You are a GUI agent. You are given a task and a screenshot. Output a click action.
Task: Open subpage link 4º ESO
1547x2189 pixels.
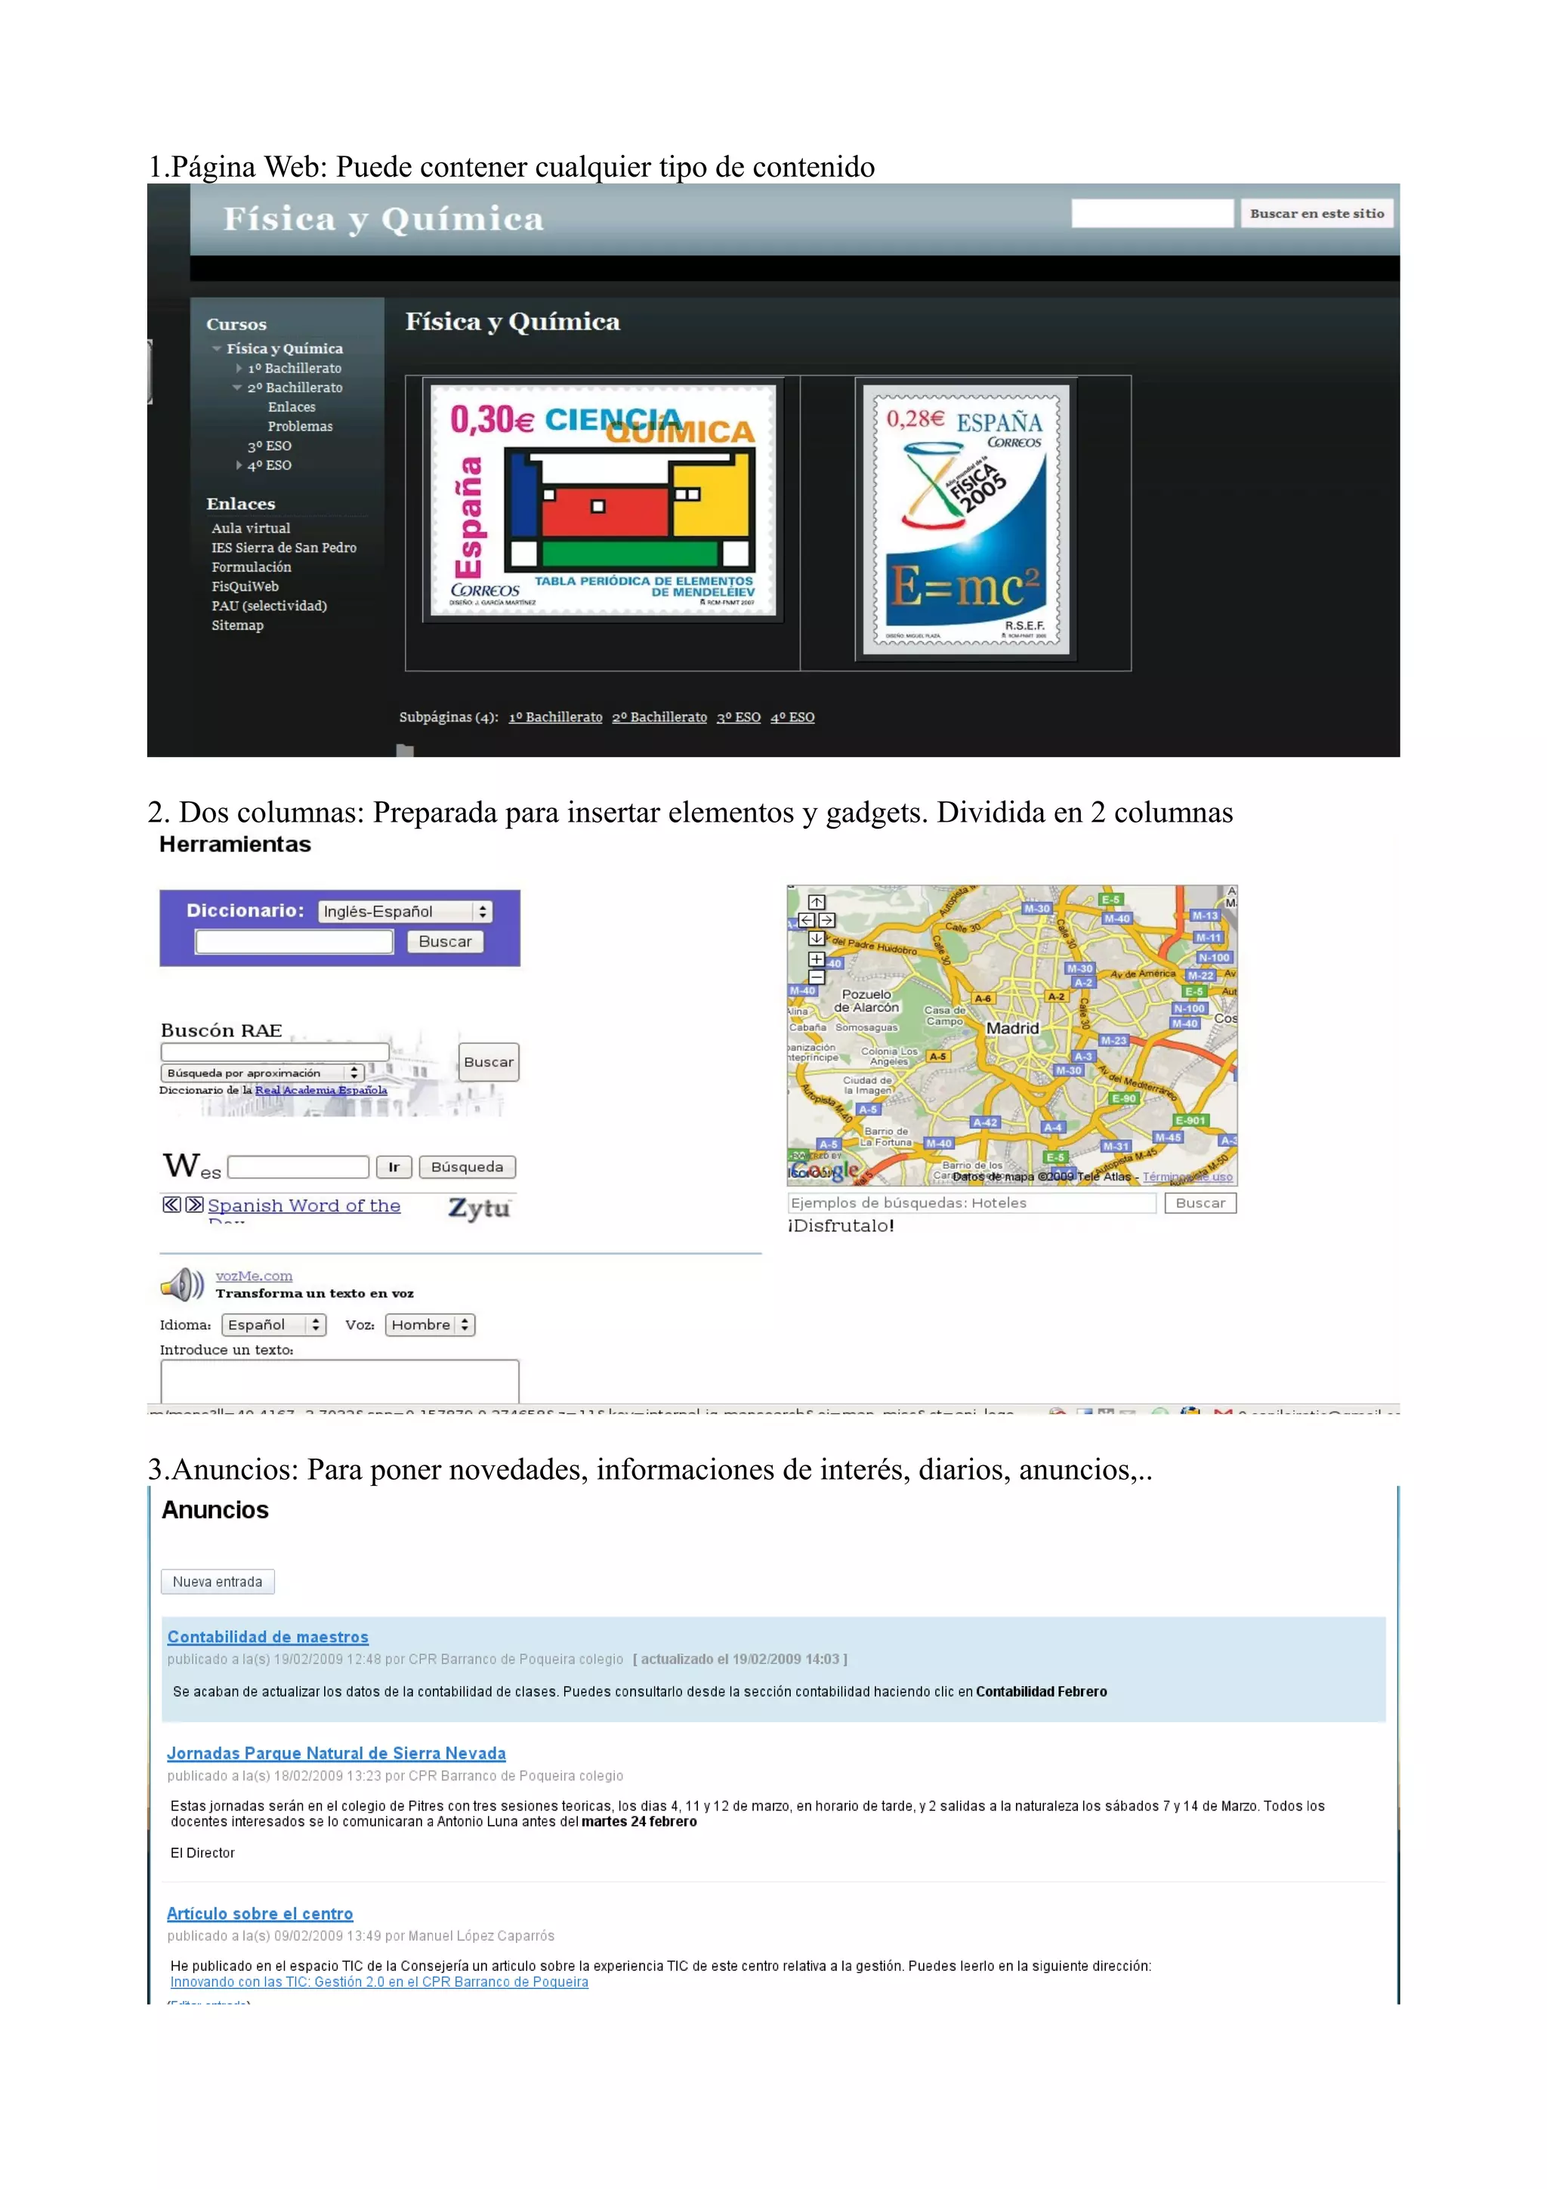point(793,717)
